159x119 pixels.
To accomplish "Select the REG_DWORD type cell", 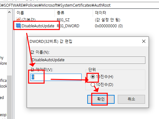I will click(x=68, y=26).
